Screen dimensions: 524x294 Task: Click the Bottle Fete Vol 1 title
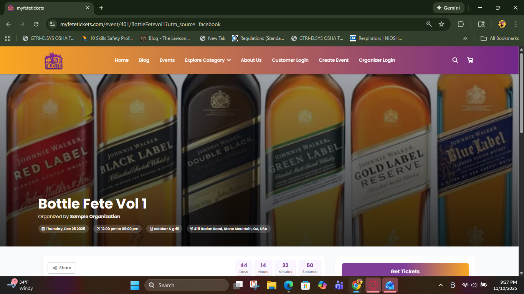[93, 204]
